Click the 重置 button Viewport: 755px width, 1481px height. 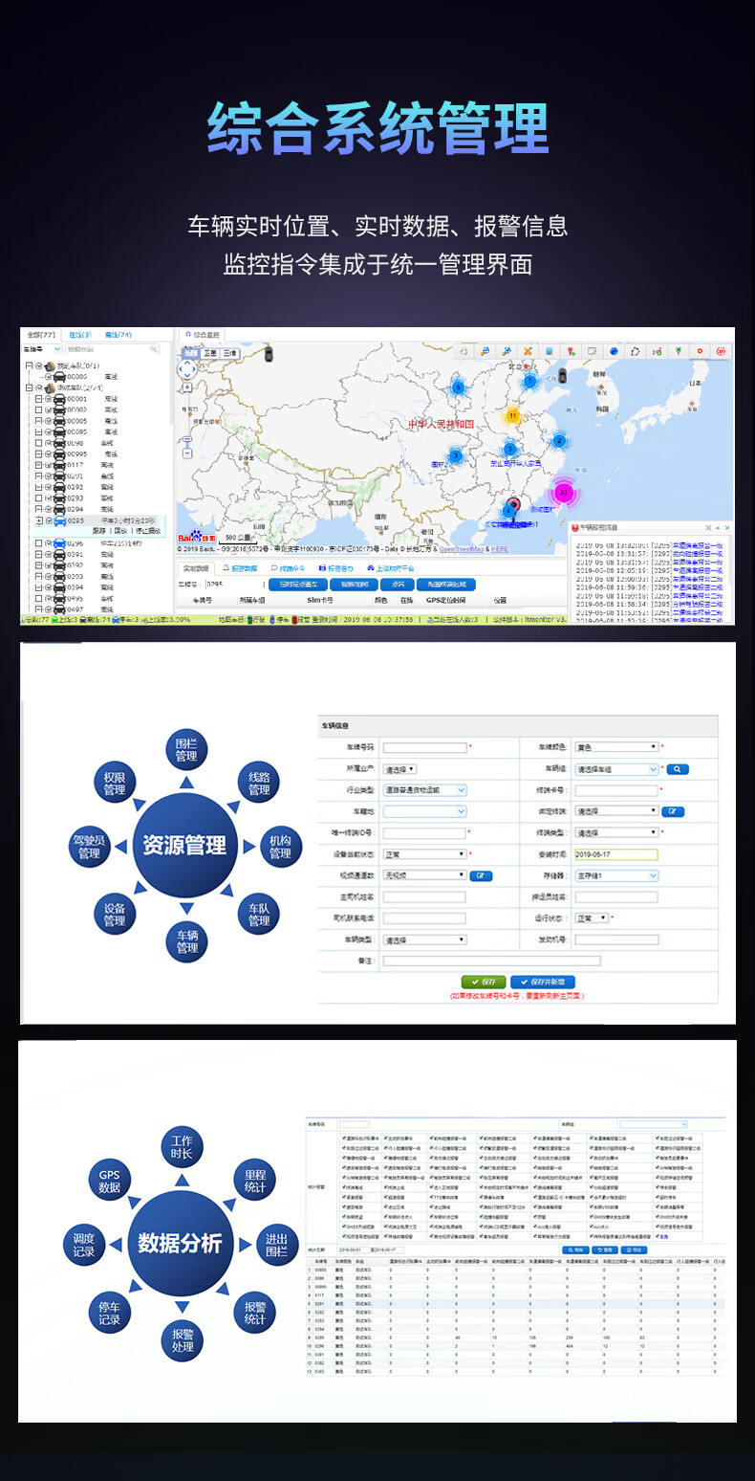604,1249
